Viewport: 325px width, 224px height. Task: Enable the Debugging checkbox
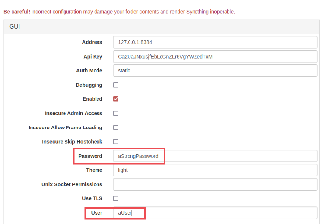point(116,85)
